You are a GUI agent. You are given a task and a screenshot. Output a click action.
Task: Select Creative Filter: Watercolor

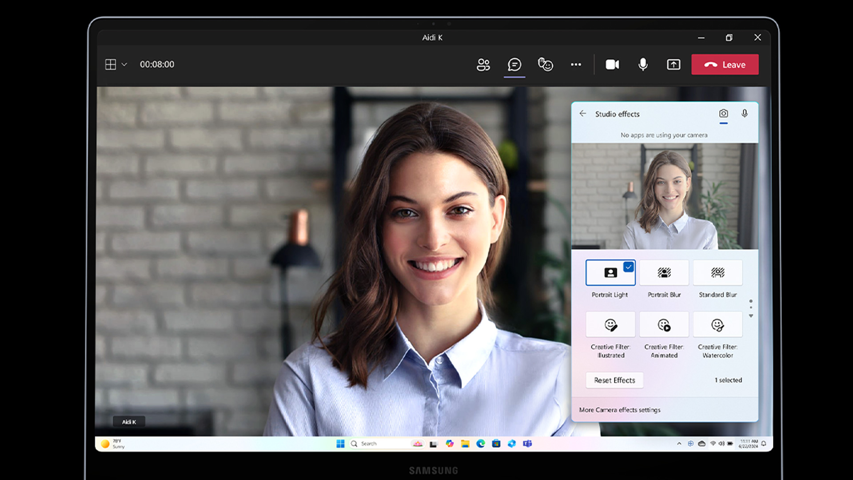pyautogui.click(x=717, y=324)
